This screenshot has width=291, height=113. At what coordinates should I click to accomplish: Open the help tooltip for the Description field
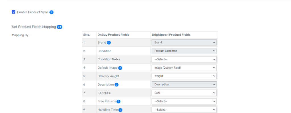pos(117,85)
